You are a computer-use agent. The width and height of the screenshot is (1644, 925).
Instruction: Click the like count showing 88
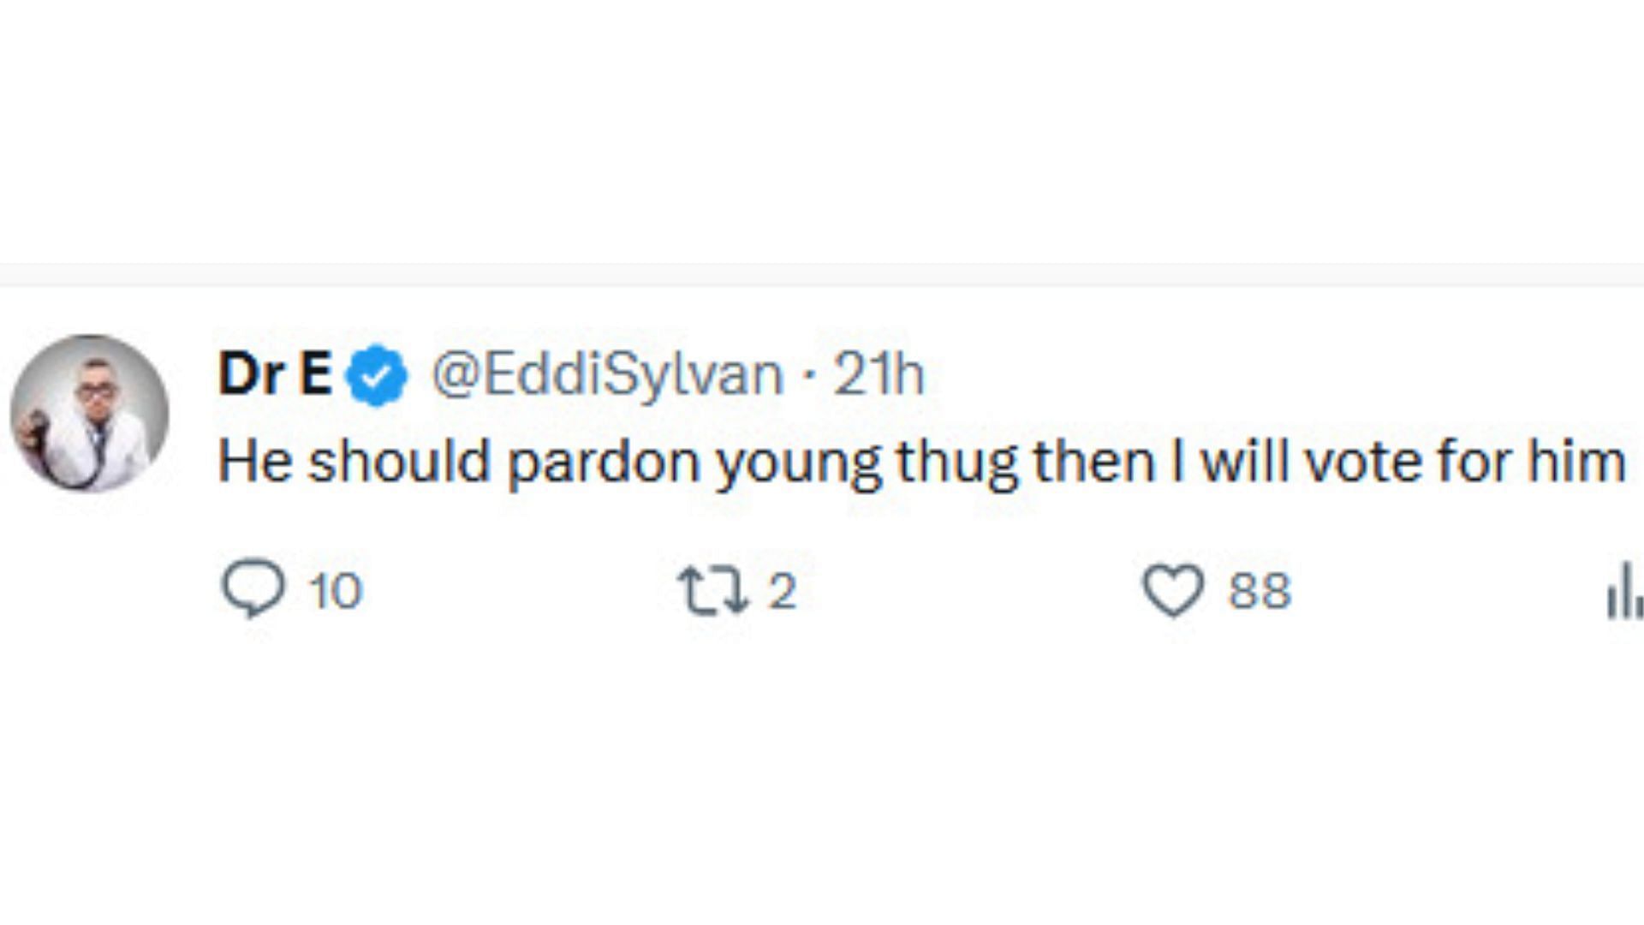[x=1260, y=591]
